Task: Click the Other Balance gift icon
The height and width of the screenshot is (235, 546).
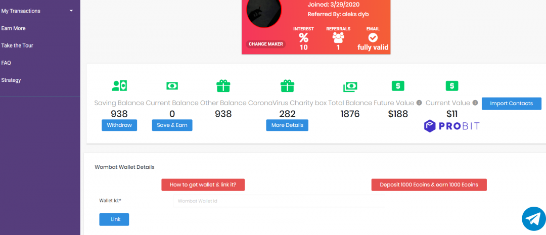Action: pyautogui.click(x=223, y=86)
